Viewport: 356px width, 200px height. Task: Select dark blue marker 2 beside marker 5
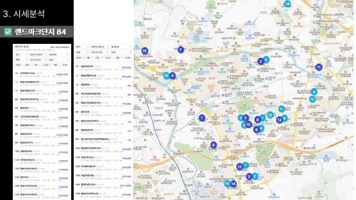click(x=261, y=61)
